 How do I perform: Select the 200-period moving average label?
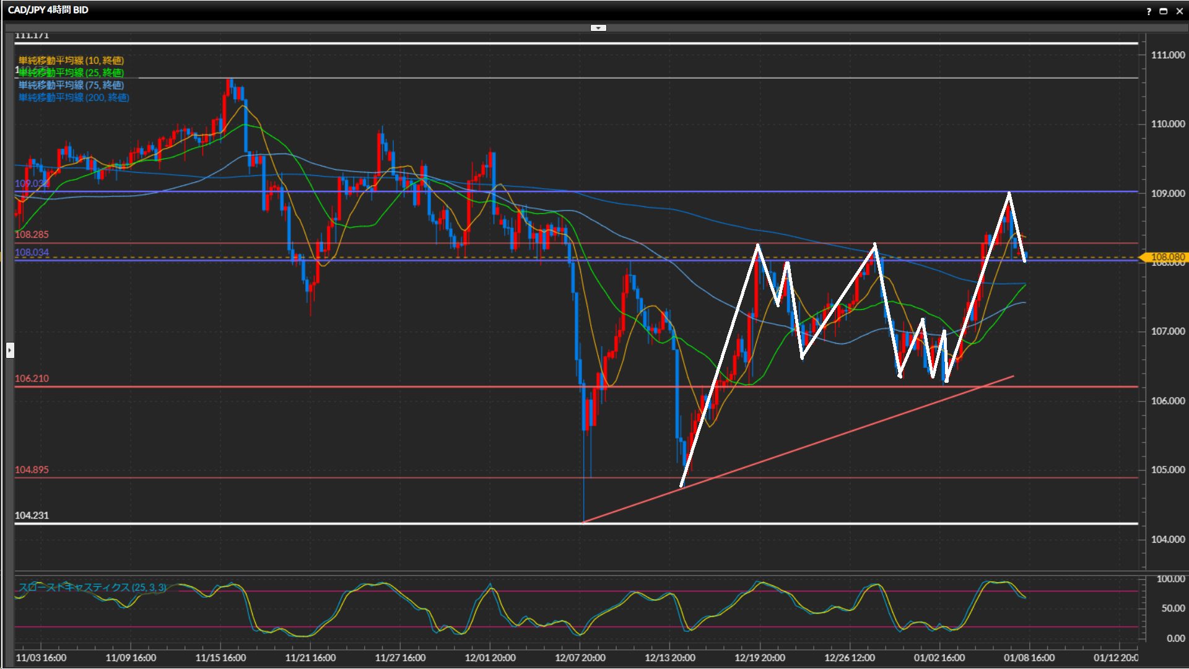(x=74, y=97)
